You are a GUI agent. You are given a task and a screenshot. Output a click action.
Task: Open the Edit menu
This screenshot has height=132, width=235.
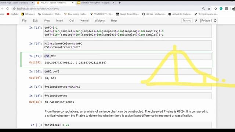(x=35, y=21)
